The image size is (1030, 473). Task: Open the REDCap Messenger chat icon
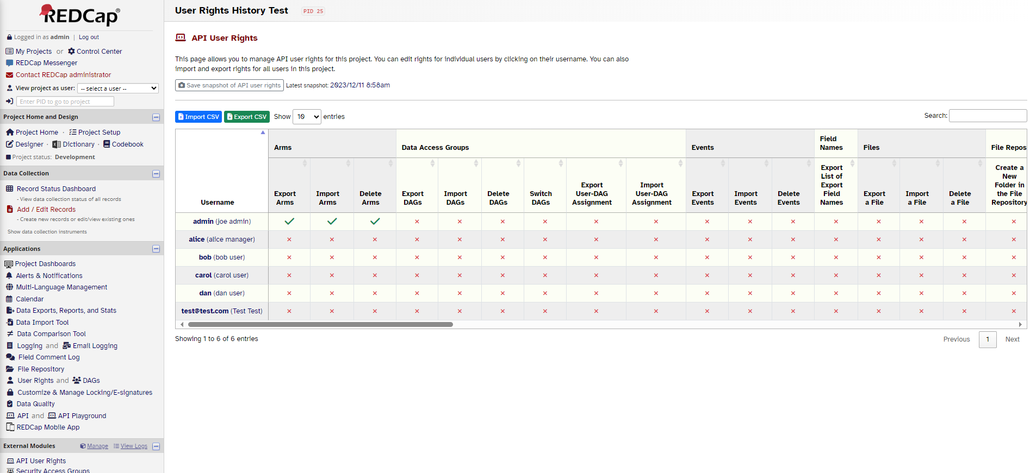[9, 63]
